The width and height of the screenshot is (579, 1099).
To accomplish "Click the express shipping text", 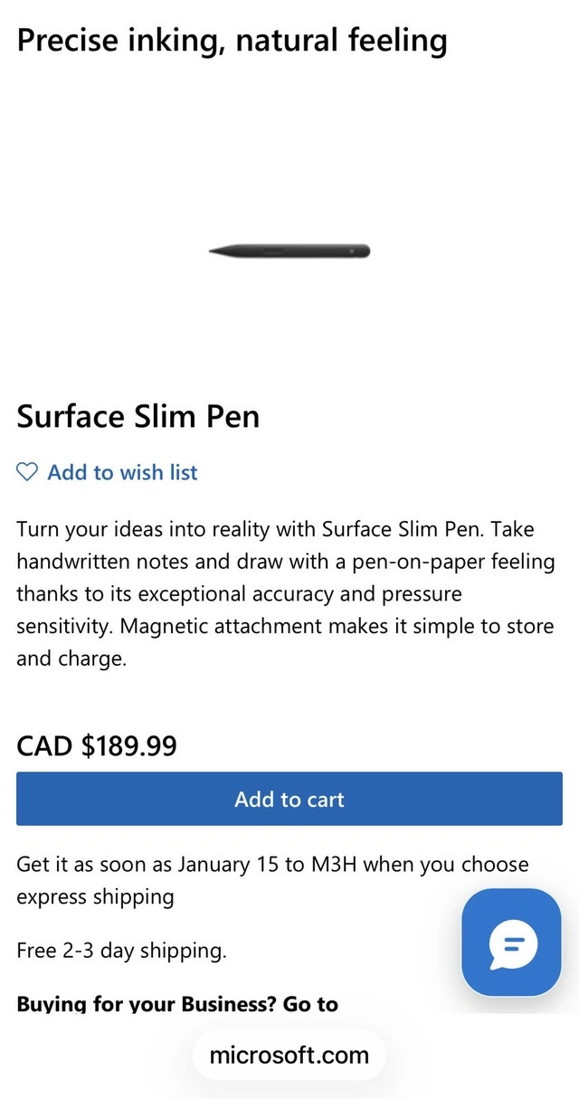I will (95, 897).
